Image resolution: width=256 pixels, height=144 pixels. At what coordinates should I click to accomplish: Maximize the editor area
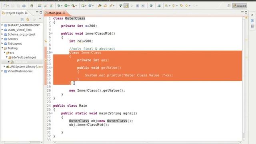[x=246, y=12]
